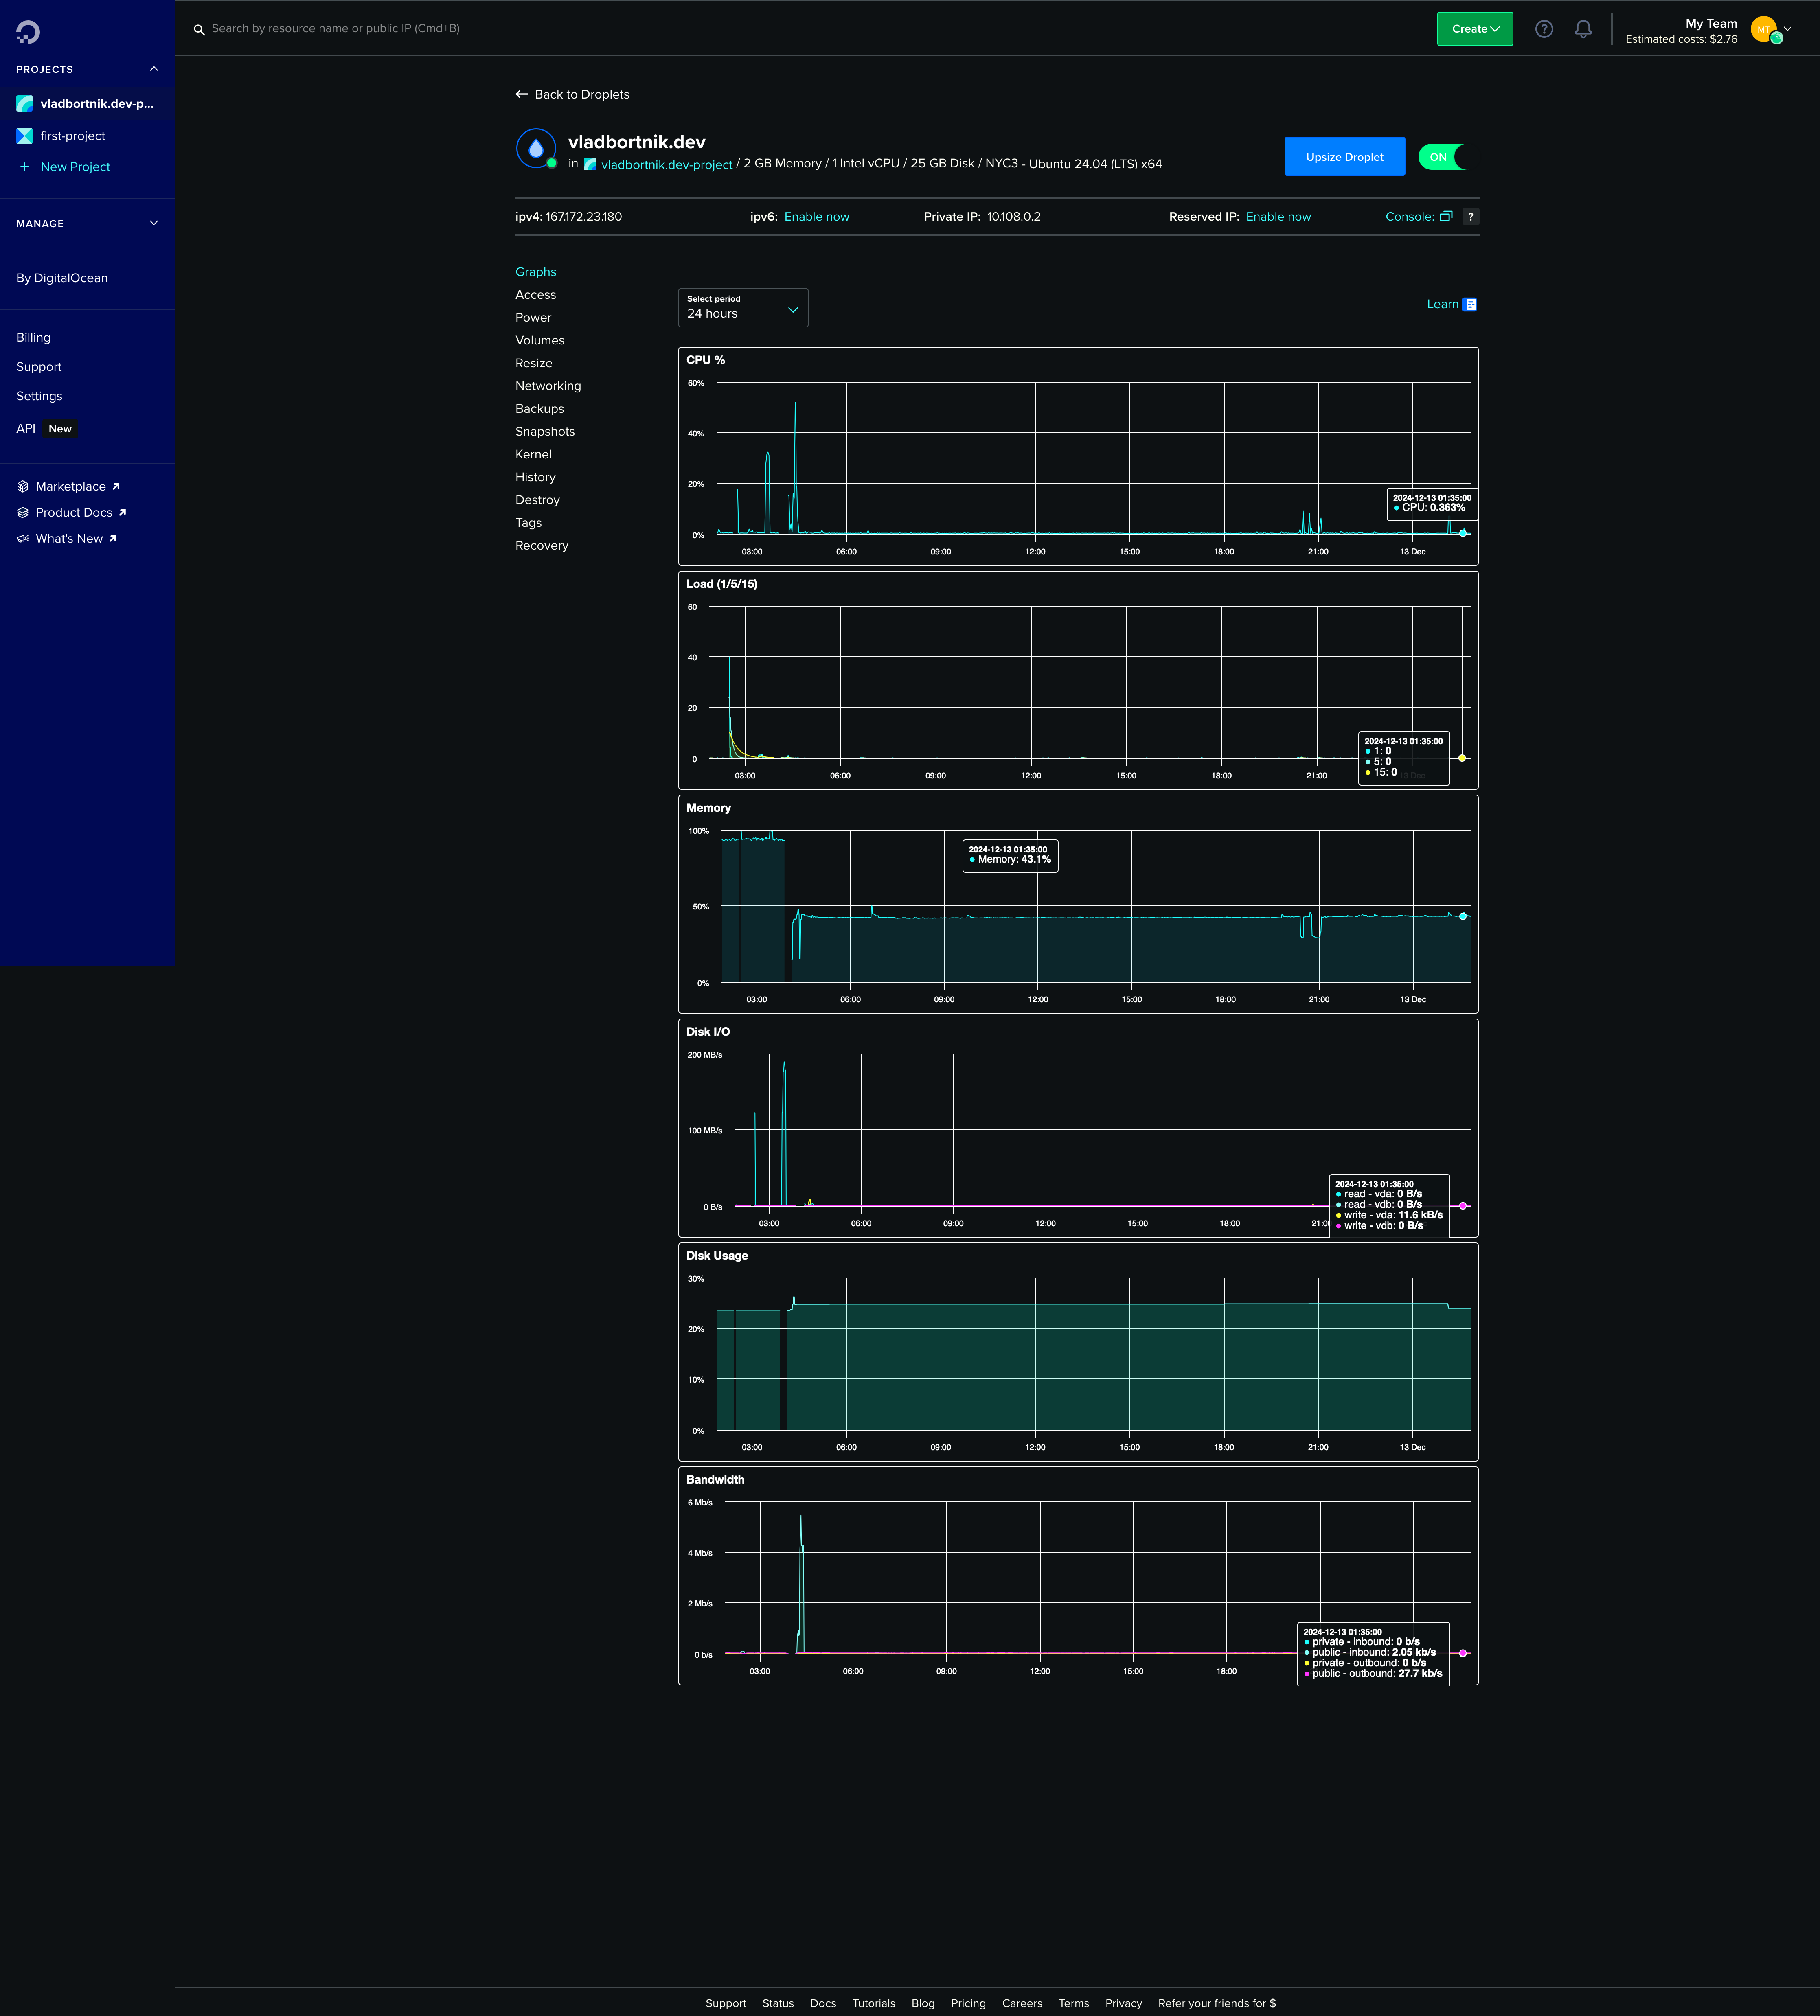Click the Upsize Droplet button

coord(1346,156)
